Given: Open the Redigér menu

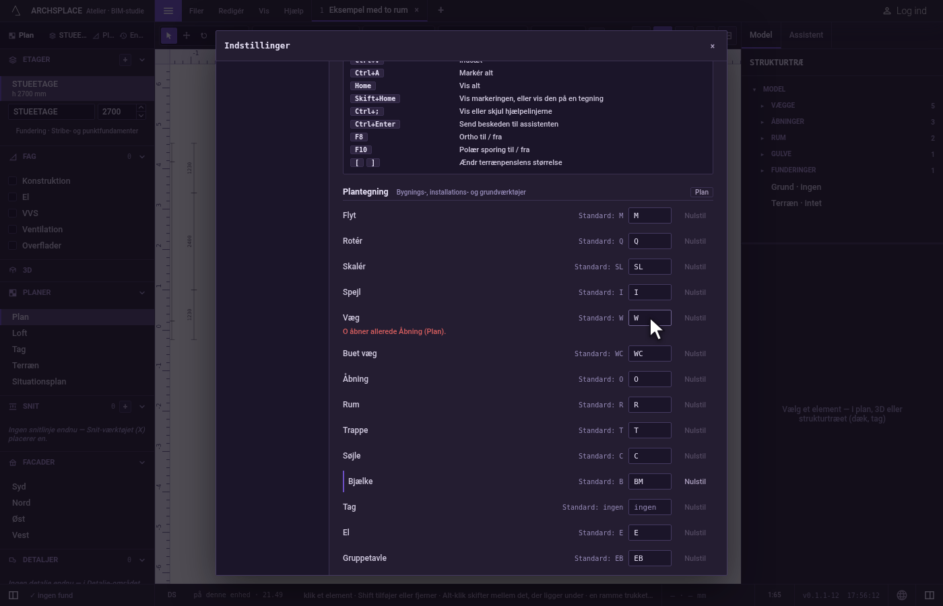Looking at the screenshot, I should tap(231, 11).
